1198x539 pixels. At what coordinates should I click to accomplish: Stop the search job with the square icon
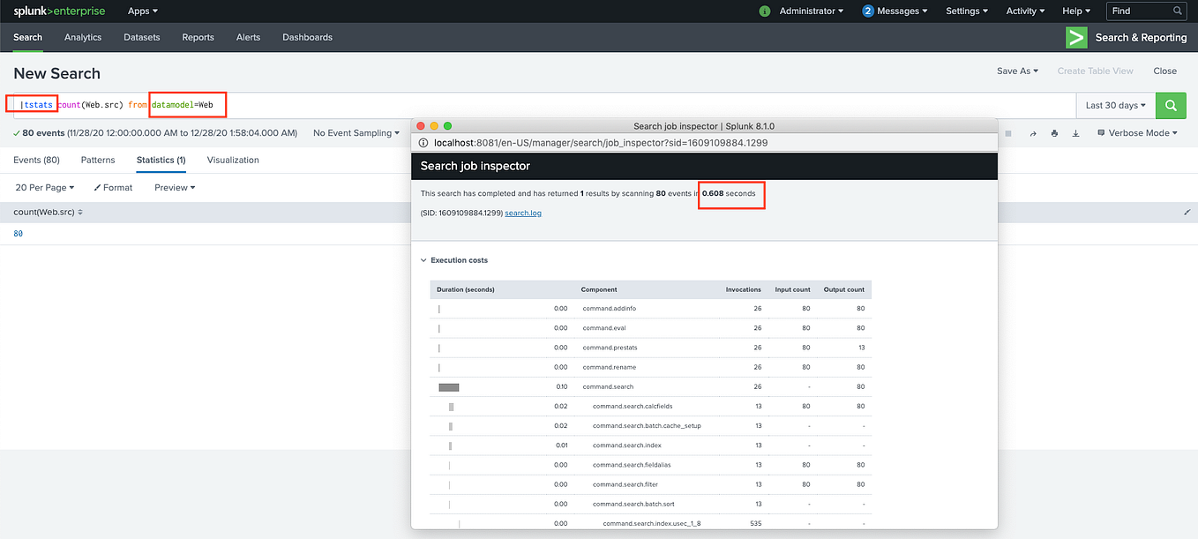1007,132
